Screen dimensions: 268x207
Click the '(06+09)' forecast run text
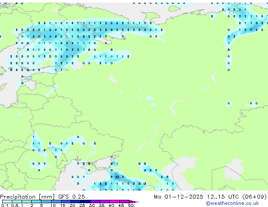[x=254, y=197]
